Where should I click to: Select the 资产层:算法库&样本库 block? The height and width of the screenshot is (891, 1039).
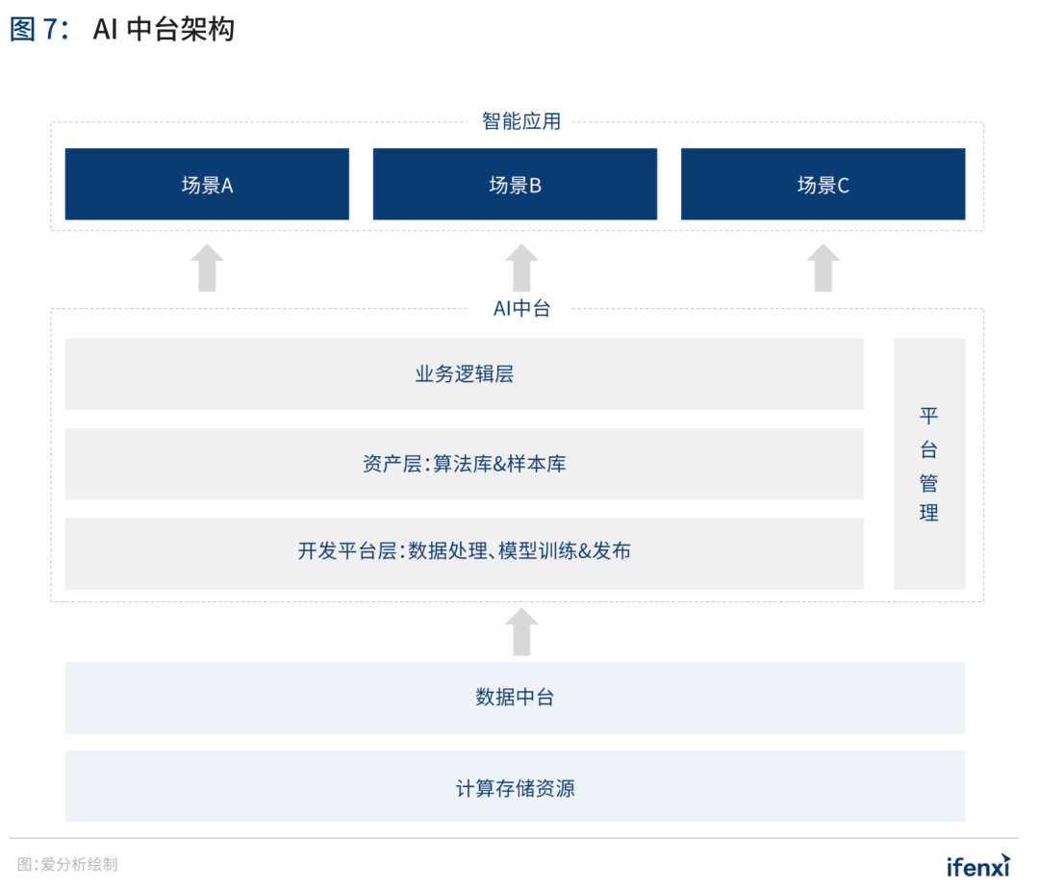click(465, 464)
